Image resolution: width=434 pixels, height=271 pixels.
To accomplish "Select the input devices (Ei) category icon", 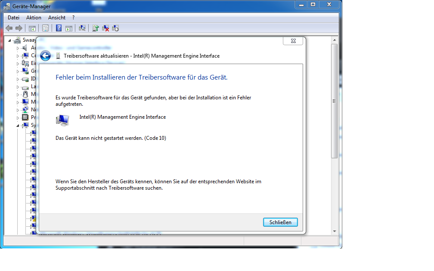I will coord(25,64).
